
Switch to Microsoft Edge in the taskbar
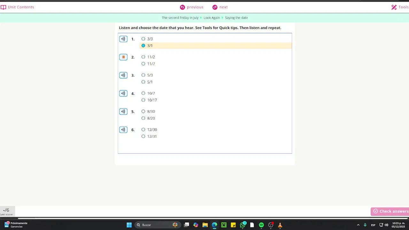(x=214, y=225)
